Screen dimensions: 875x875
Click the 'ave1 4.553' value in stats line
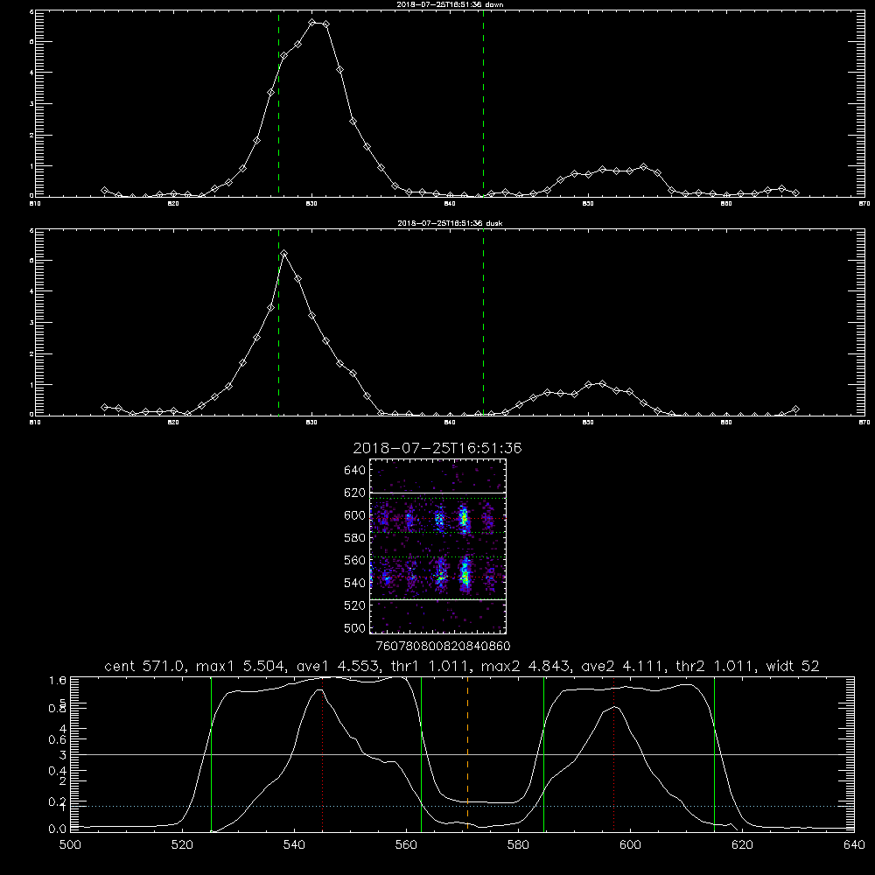click(x=338, y=666)
